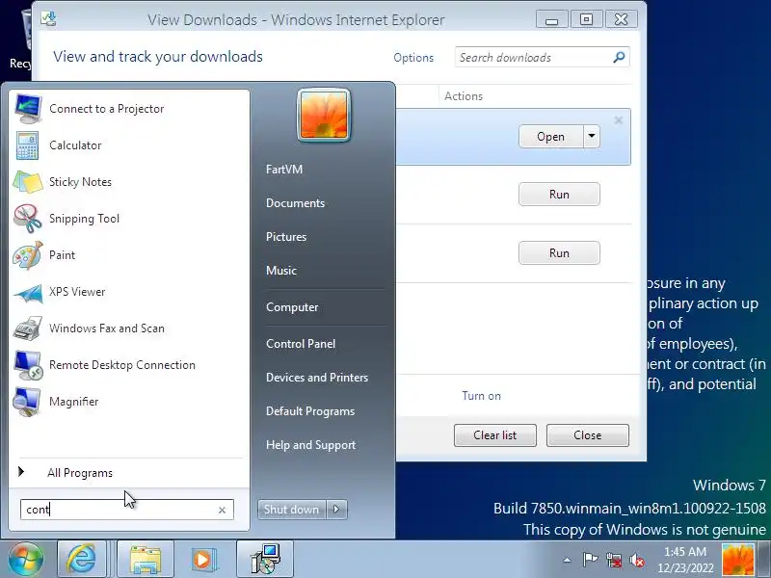
Task: Click Clear list in downloads window
Action: point(495,435)
